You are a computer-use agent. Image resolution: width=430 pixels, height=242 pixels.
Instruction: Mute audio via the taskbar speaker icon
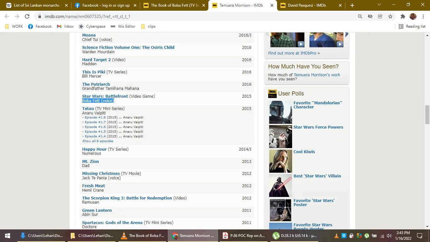click(389, 235)
